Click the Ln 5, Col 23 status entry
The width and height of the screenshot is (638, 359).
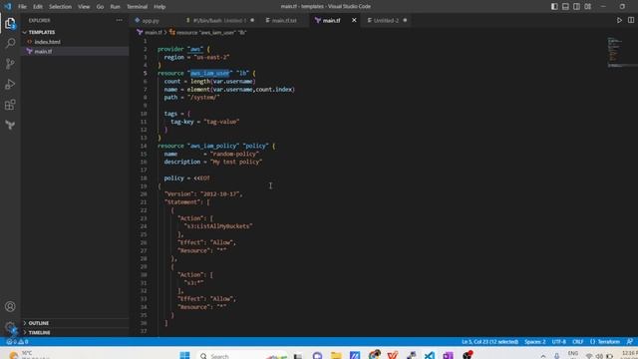coord(489,342)
